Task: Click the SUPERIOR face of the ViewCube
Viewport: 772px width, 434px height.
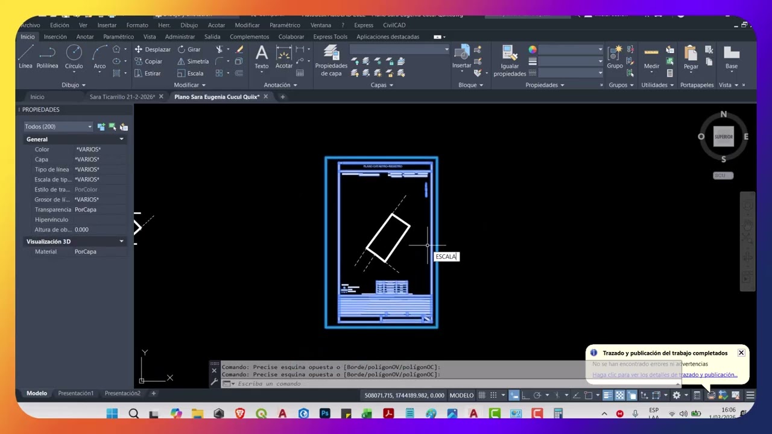Action: coord(723,137)
